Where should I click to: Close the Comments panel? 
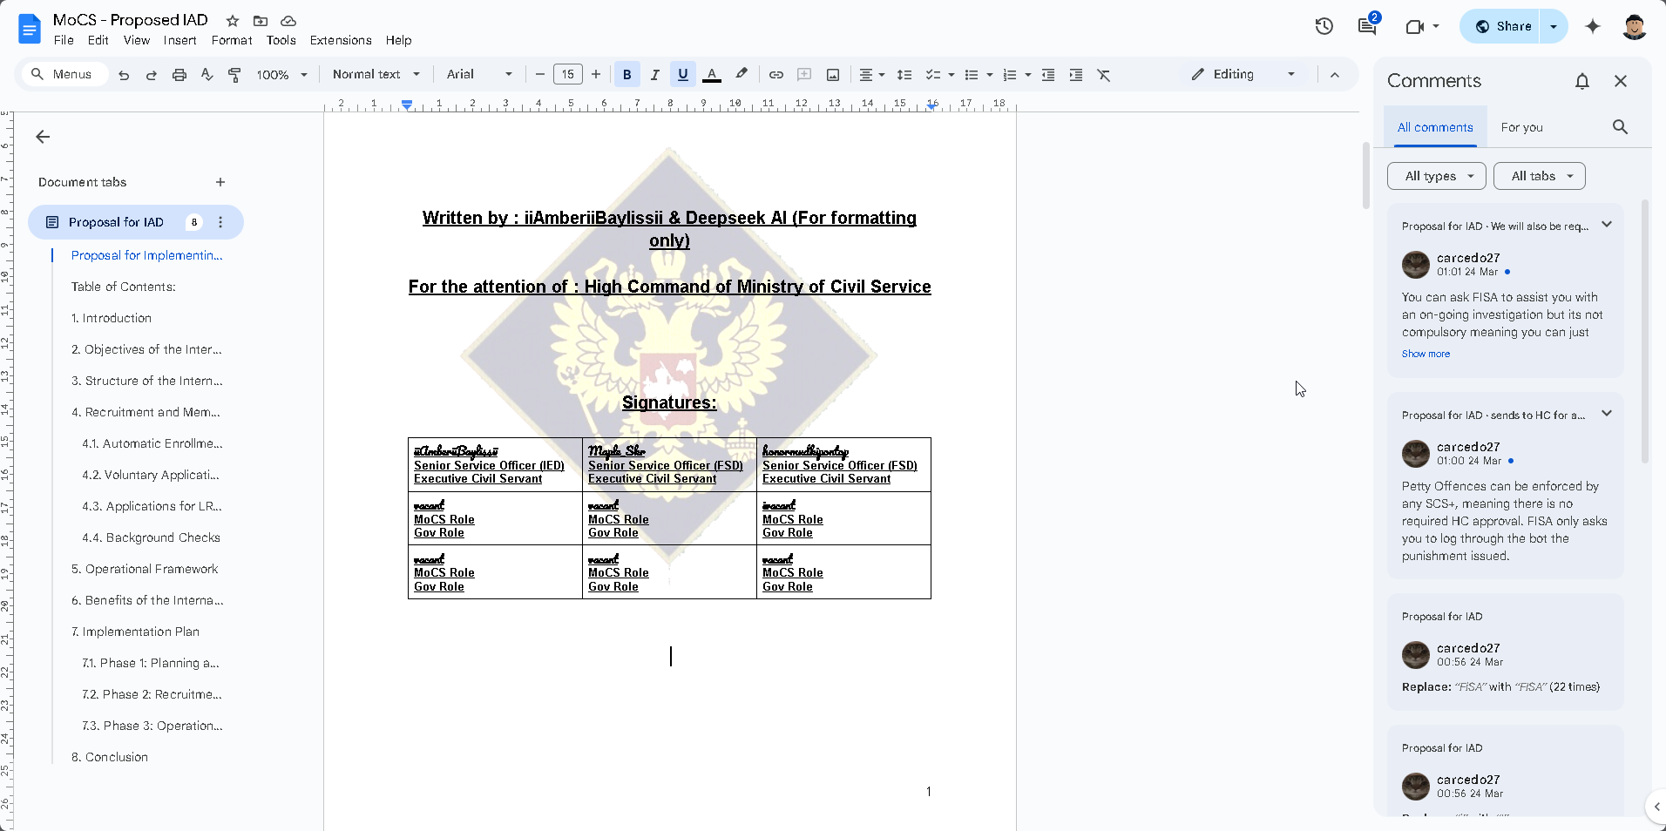click(x=1621, y=81)
